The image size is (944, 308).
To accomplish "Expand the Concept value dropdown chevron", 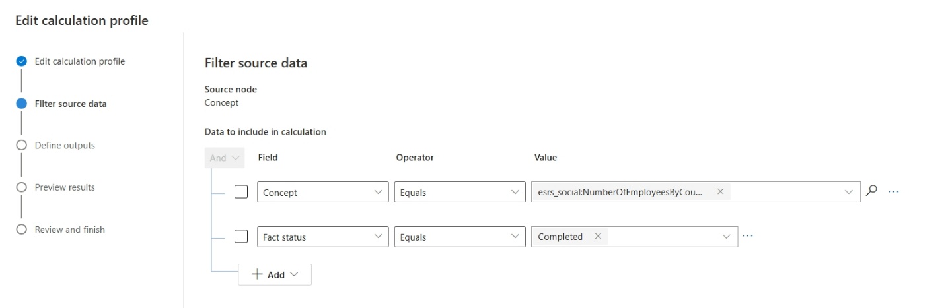I will 849,192.
